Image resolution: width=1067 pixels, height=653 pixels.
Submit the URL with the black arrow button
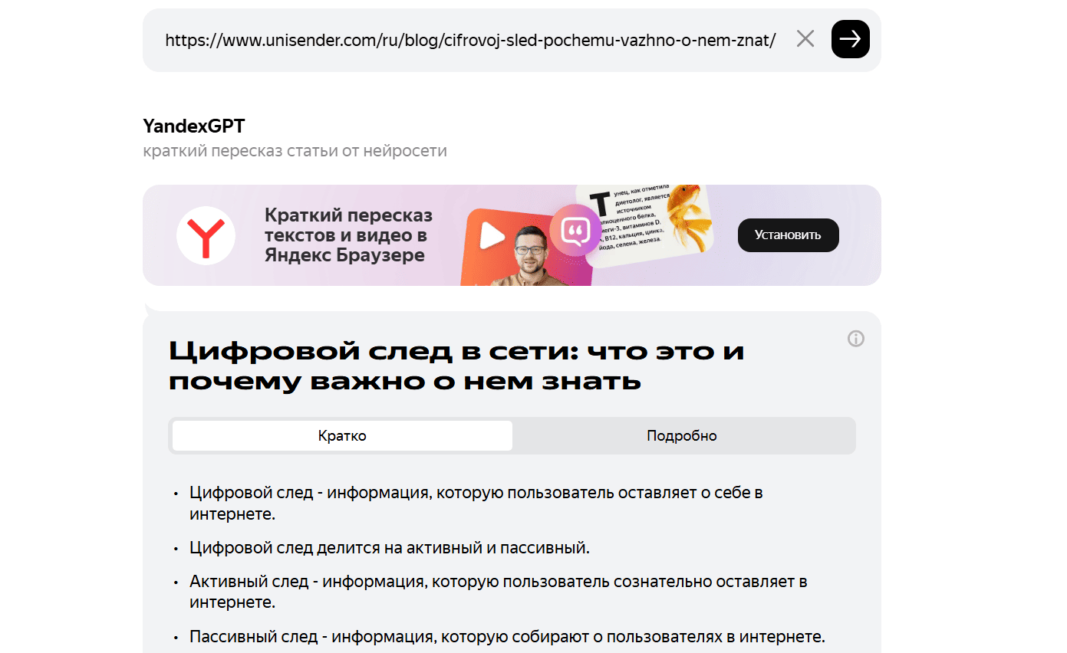[x=850, y=39]
